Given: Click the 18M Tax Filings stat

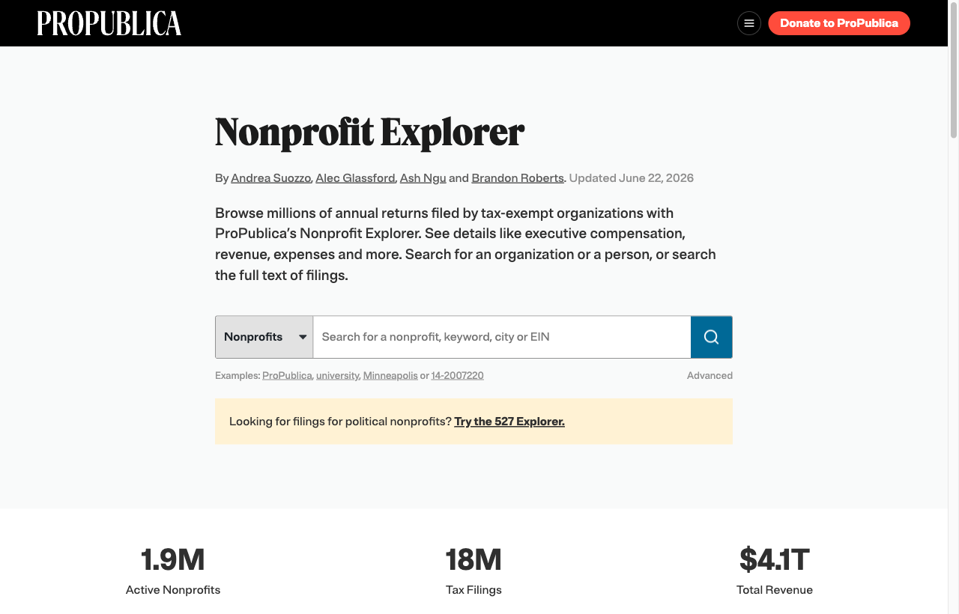Looking at the screenshot, I should click(x=474, y=571).
